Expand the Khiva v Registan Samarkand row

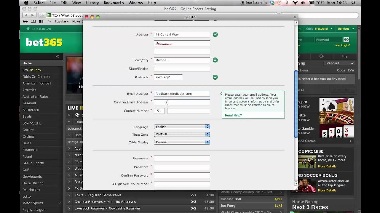69,195
